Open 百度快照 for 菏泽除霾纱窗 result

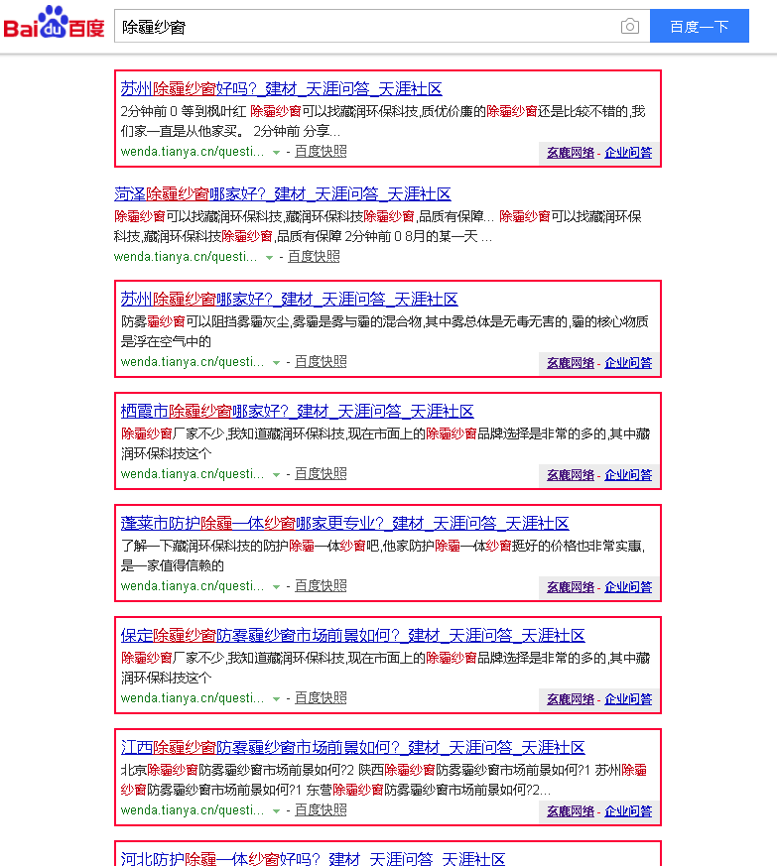tap(314, 256)
